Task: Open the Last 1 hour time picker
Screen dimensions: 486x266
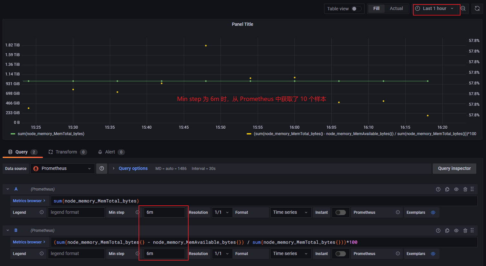Action: coord(435,9)
